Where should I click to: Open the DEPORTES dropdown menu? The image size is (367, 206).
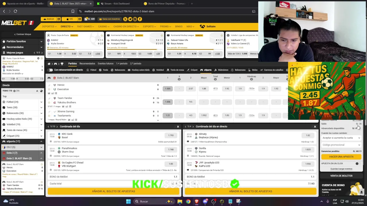pyautogui.click(x=49, y=26)
